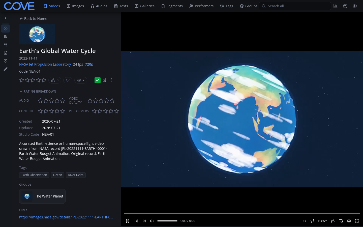The image size is (363, 227).
Task: Open the 1x playback speed menu
Action: 305,221
